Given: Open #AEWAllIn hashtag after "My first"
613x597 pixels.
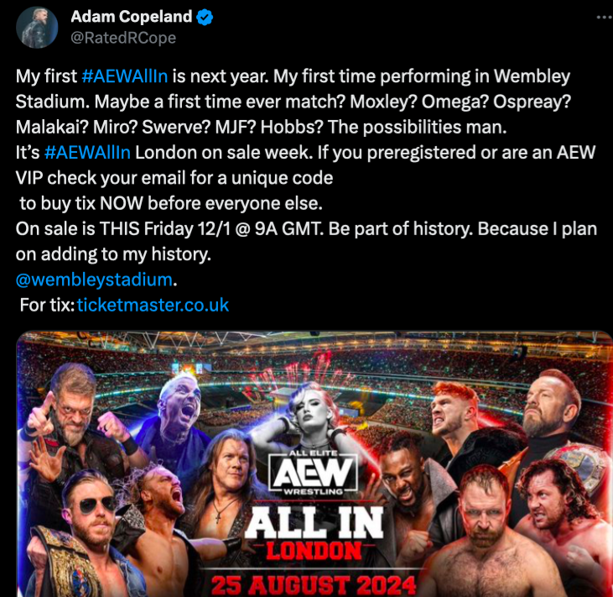Looking at the screenshot, I should coord(125,76).
